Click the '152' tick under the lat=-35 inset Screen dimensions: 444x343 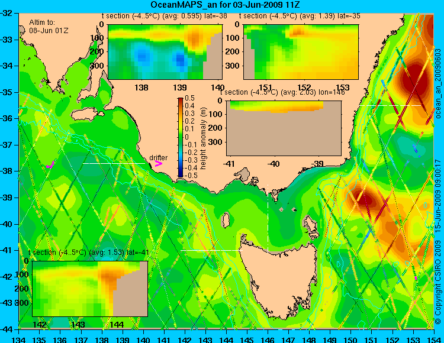pyautogui.click(x=304, y=88)
